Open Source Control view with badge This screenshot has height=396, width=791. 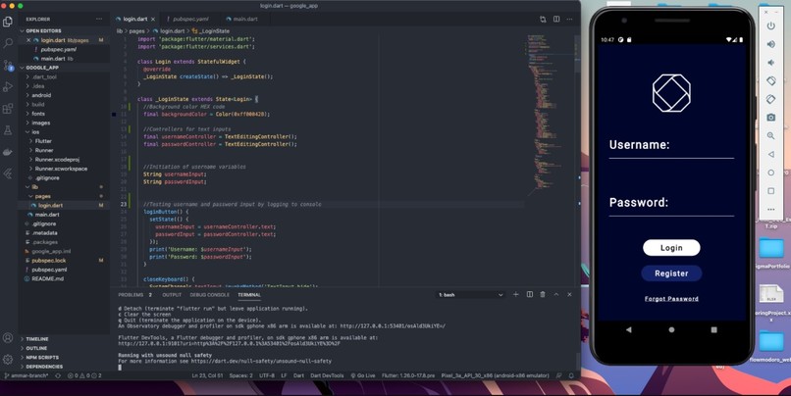click(8, 65)
